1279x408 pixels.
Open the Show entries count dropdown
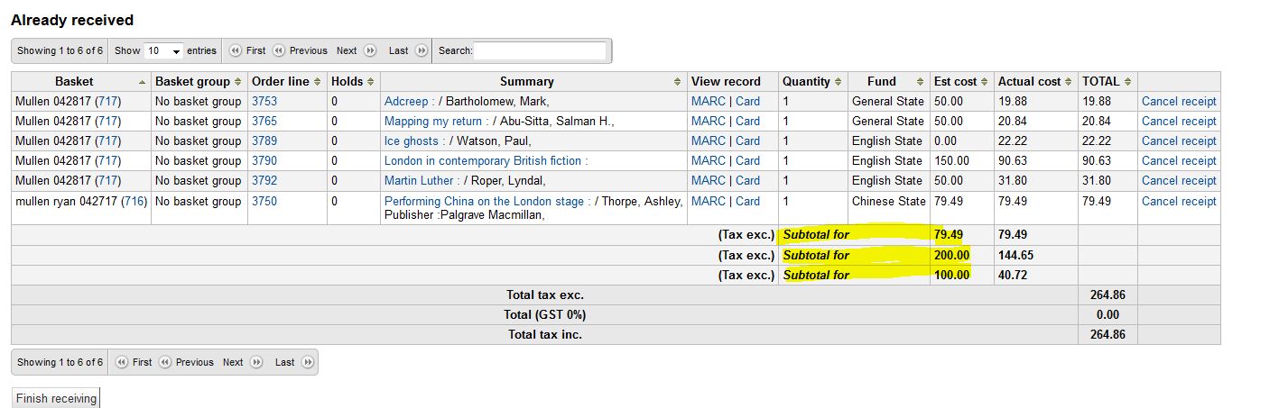(163, 51)
